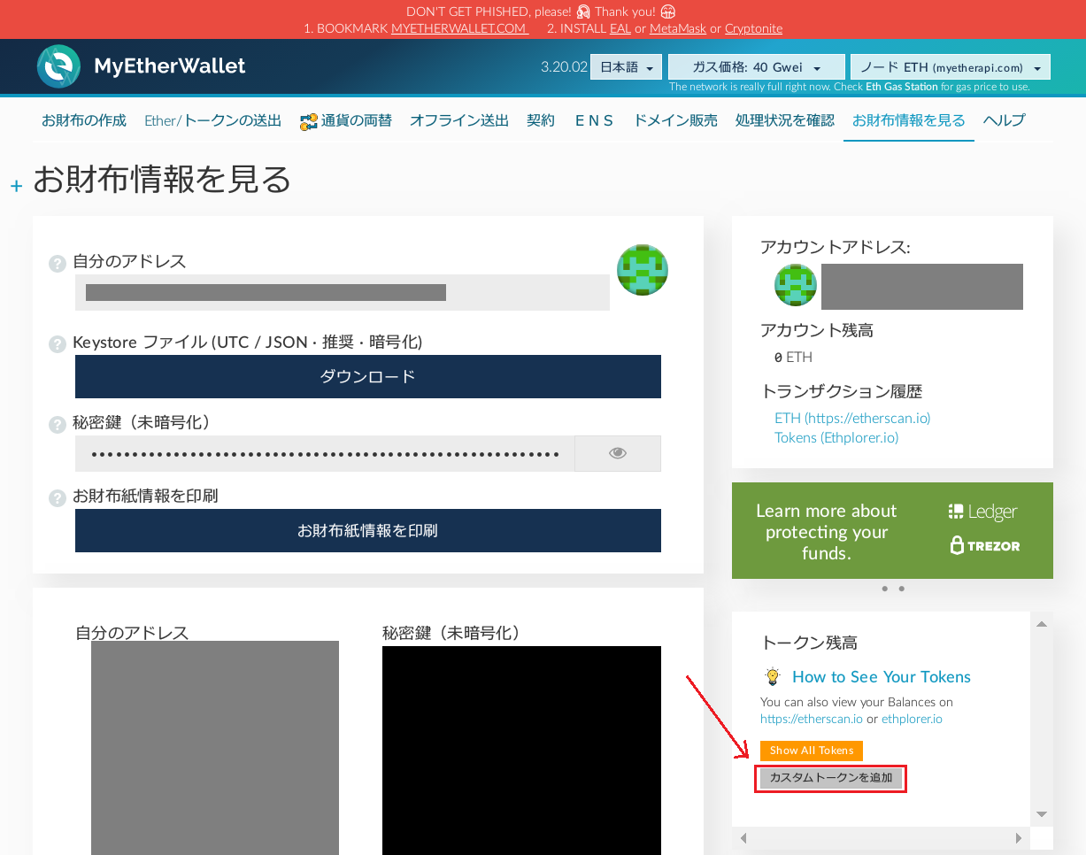This screenshot has width=1086, height=855.
Task: Click the identicon under アカウントアドレス
Action: click(796, 285)
